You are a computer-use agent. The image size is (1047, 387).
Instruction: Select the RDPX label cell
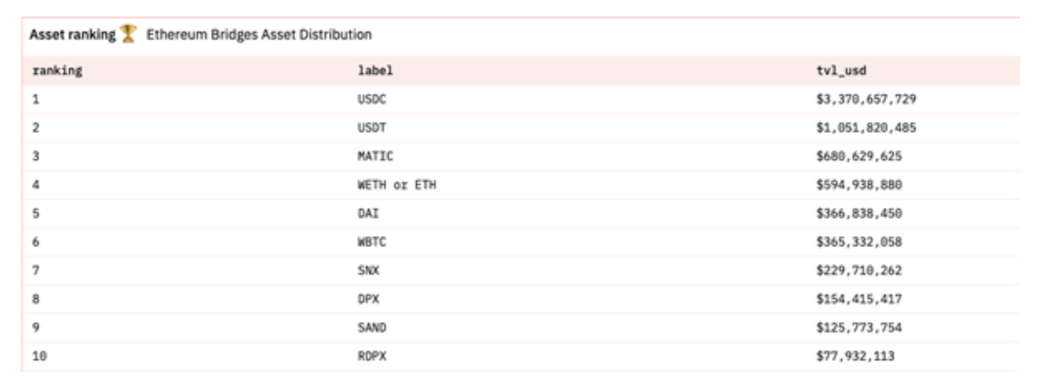pyautogui.click(x=372, y=356)
